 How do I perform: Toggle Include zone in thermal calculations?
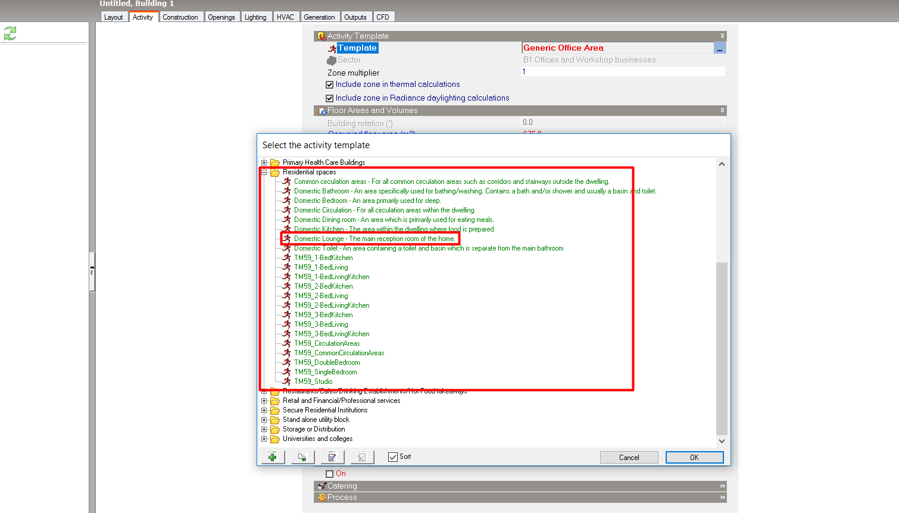pos(329,85)
